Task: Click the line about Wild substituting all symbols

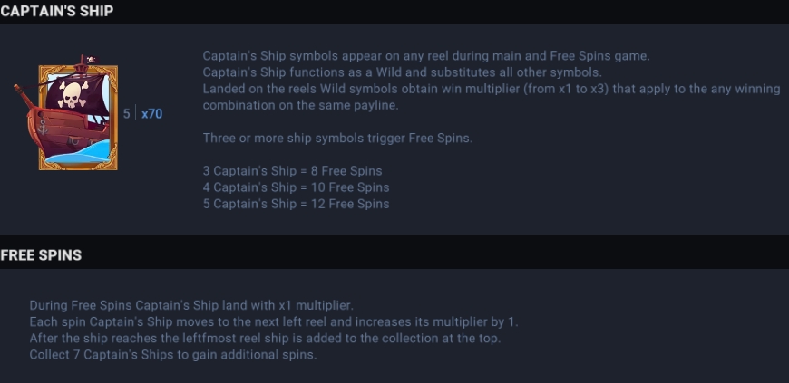Action: 402,72
